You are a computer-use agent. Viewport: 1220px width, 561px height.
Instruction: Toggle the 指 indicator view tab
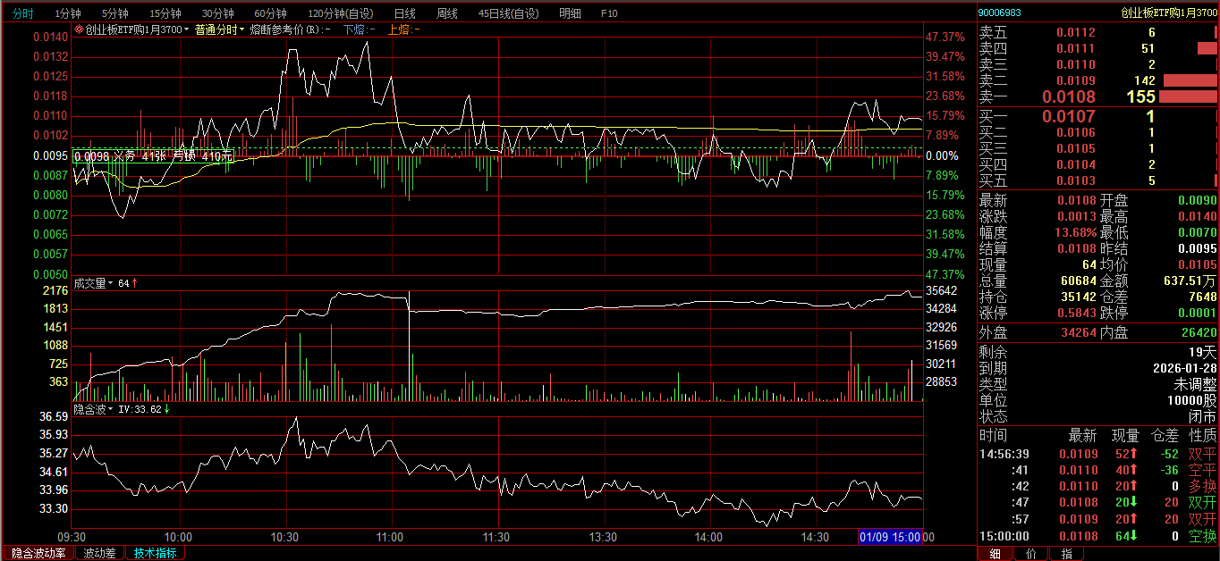pyautogui.click(x=1066, y=554)
